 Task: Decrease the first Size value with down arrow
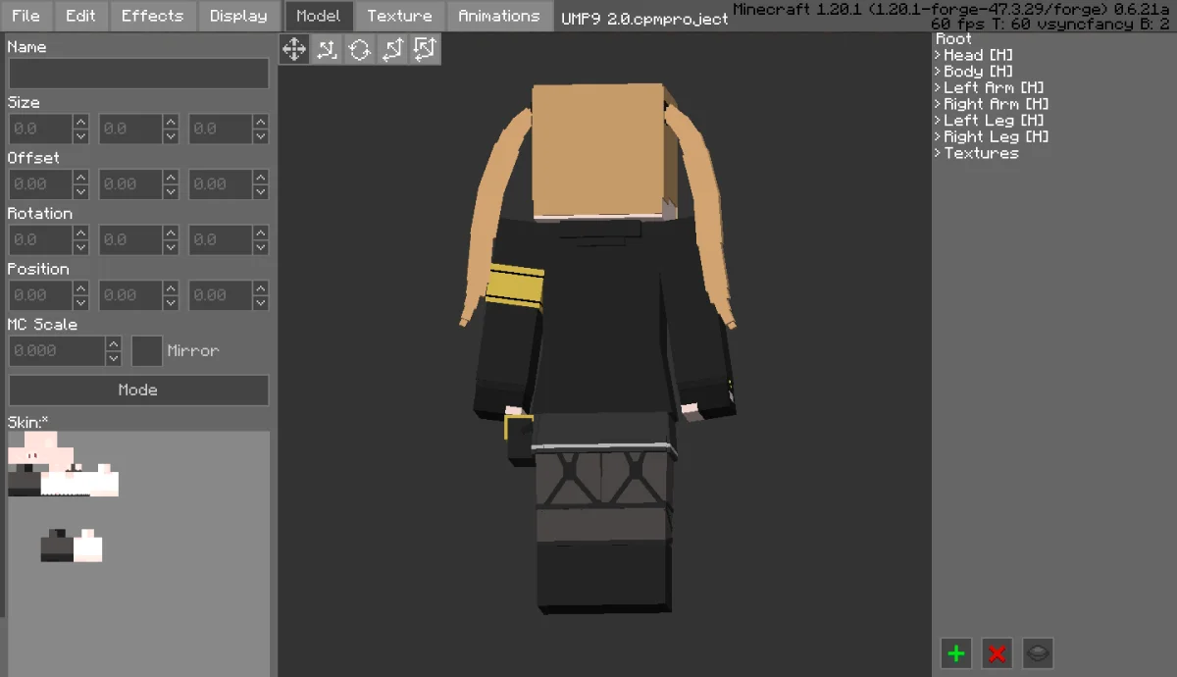click(x=81, y=136)
